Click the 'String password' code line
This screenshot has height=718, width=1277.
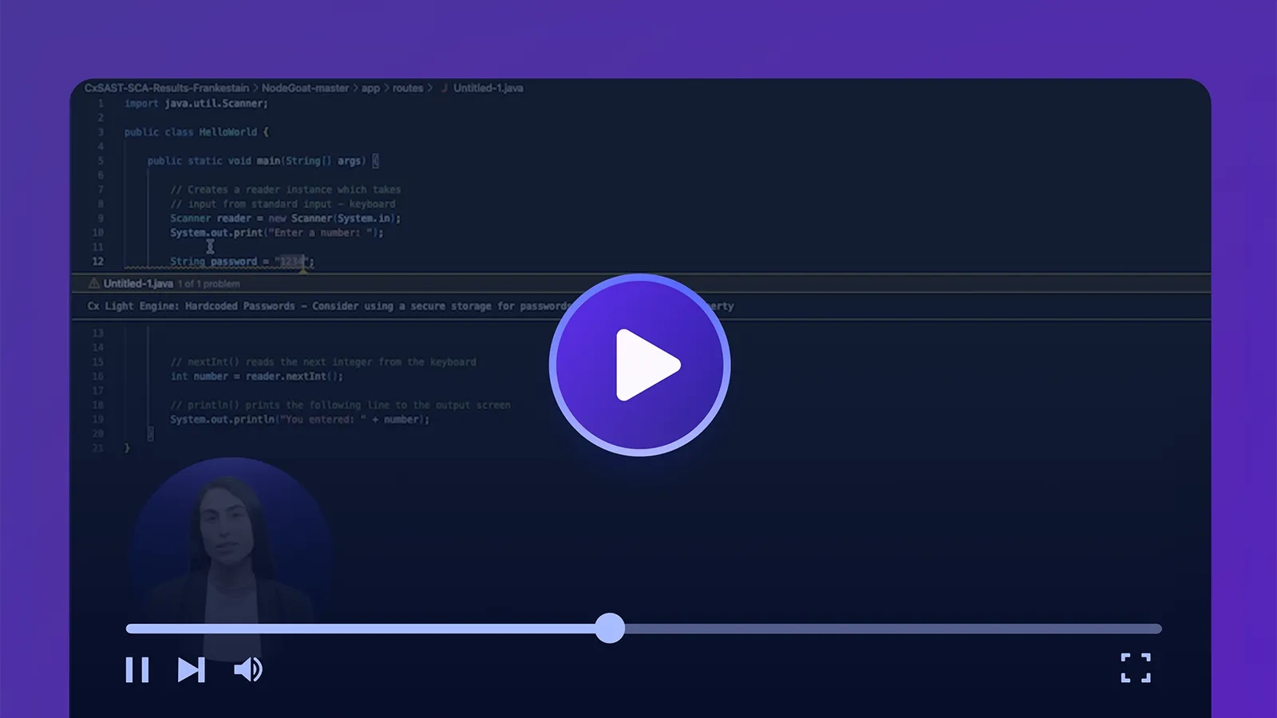point(242,261)
